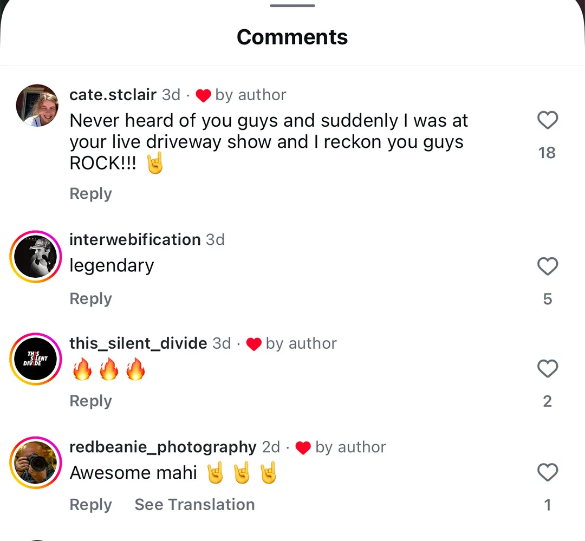Image resolution: width=585 pixels, height=541 pixels.
Task: Select the Comments header title
Action: click(292, 37)
